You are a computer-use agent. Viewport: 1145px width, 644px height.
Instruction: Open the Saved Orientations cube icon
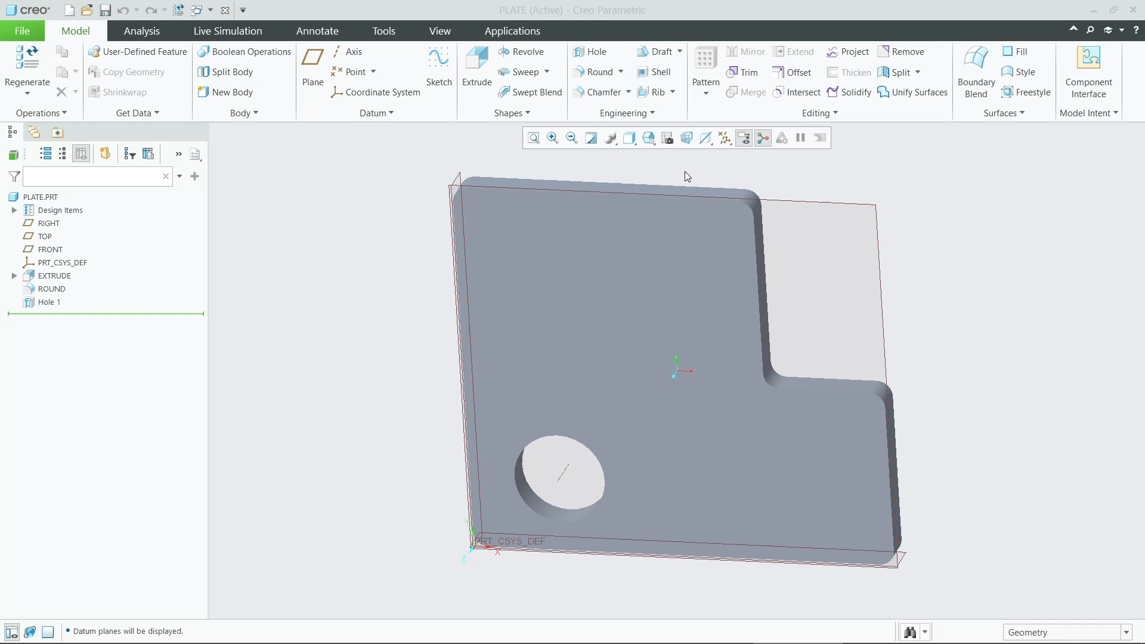tap(648, 138)
